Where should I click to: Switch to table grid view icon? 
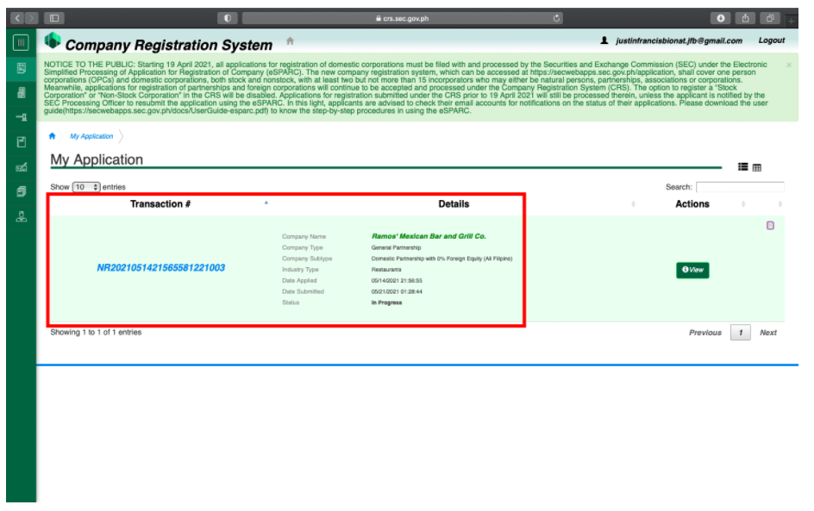[757, 168]
